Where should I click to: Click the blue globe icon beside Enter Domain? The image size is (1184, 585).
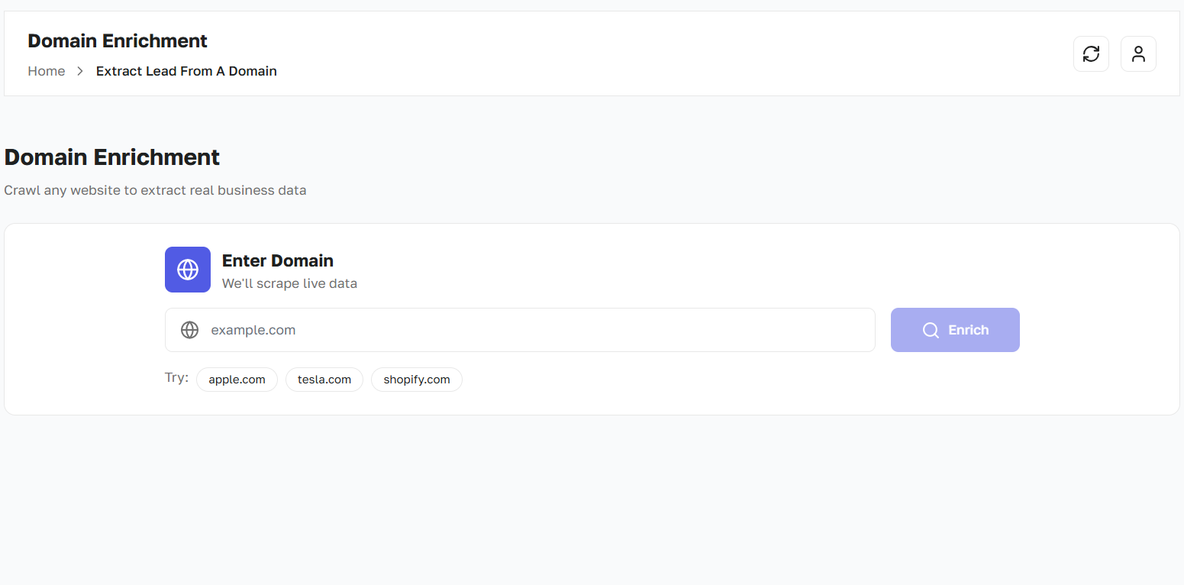(x=188, y=270)
